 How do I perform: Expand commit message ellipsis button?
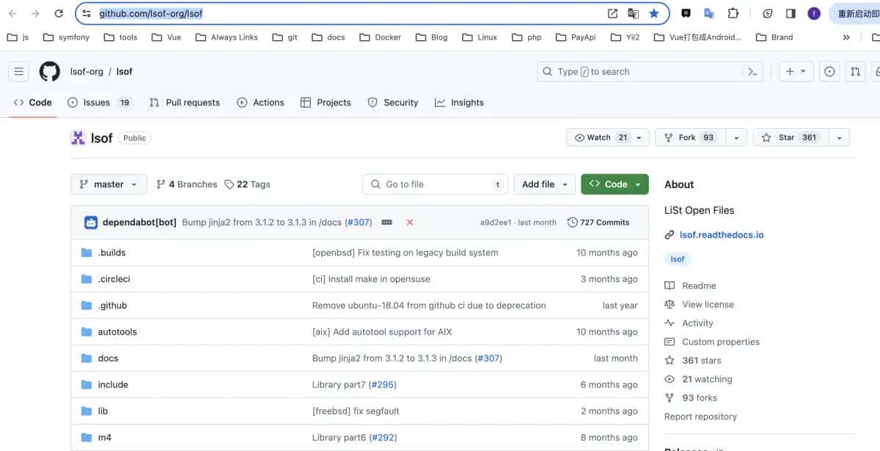pos(386,223)
